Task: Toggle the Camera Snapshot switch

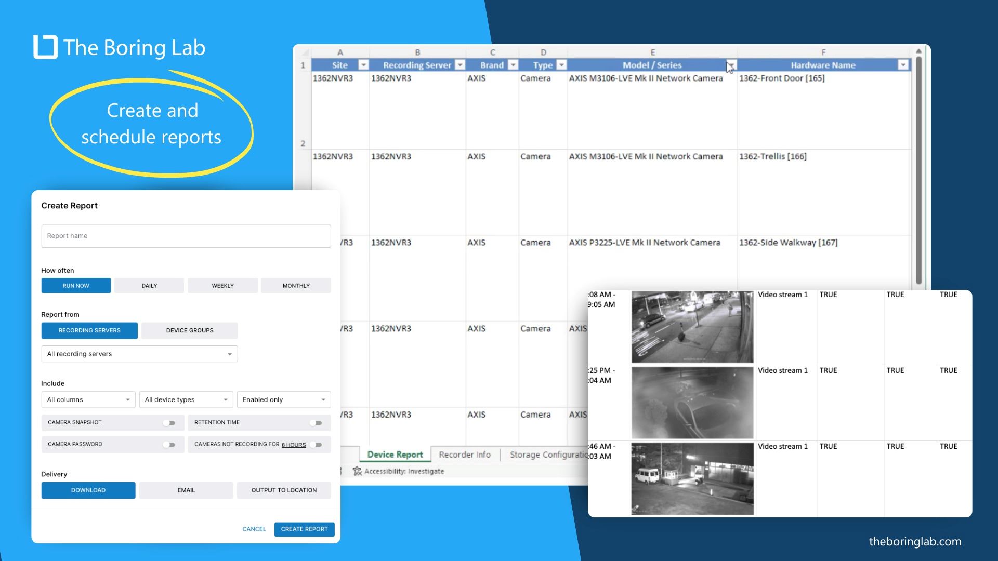Action: (169, 423)
